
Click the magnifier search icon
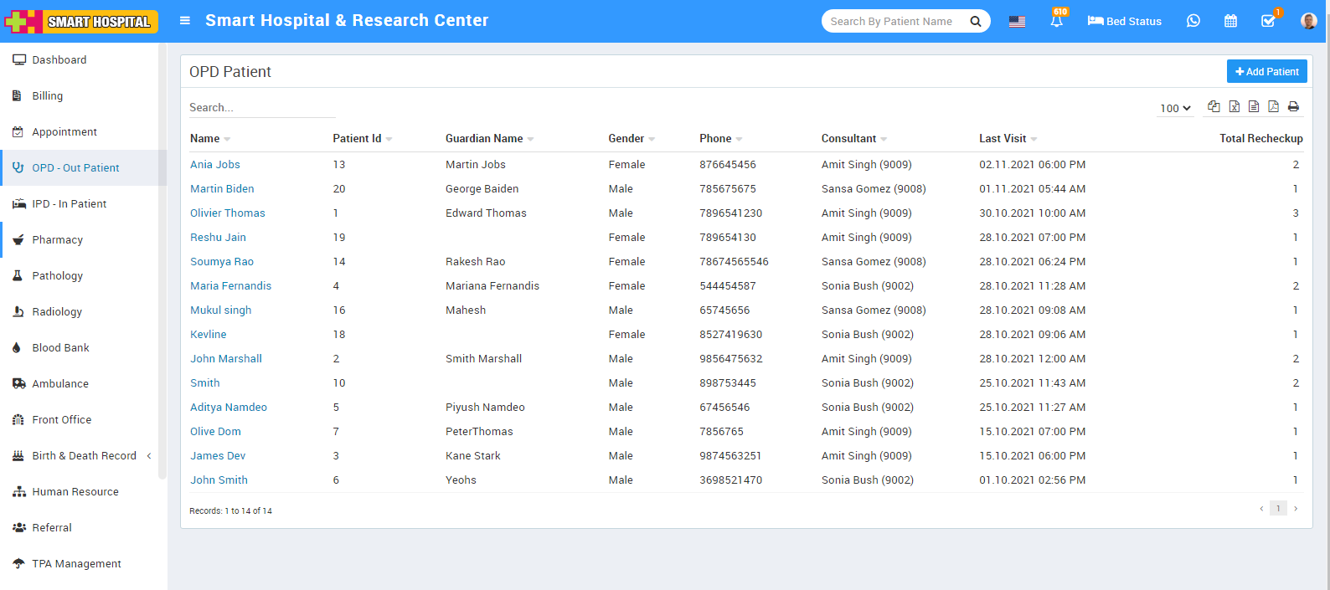(x=976, y=22)
